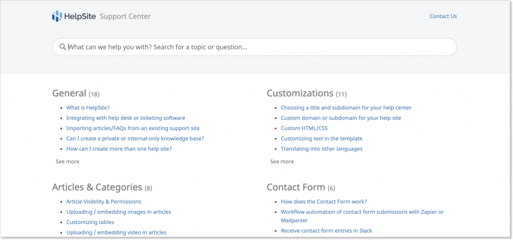Open 'Custom domain or subdomain for your help site'

341,118
